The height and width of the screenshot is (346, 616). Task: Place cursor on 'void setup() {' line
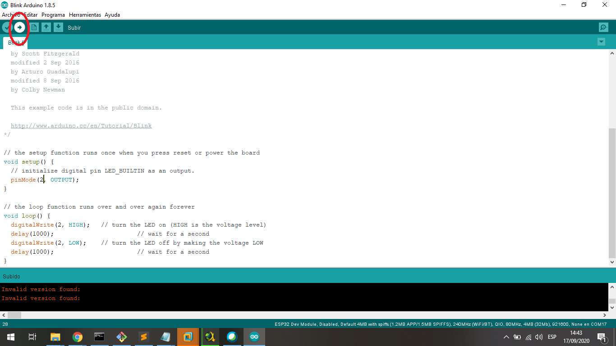(x=29, y=162)
